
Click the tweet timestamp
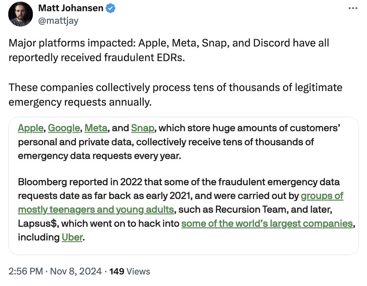click(x=23, y=272)
